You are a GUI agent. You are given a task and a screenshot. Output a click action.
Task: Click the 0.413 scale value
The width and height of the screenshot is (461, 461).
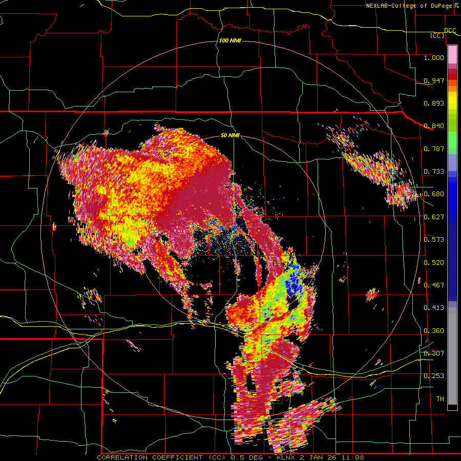pyautogui.click(x=434, y=308)
